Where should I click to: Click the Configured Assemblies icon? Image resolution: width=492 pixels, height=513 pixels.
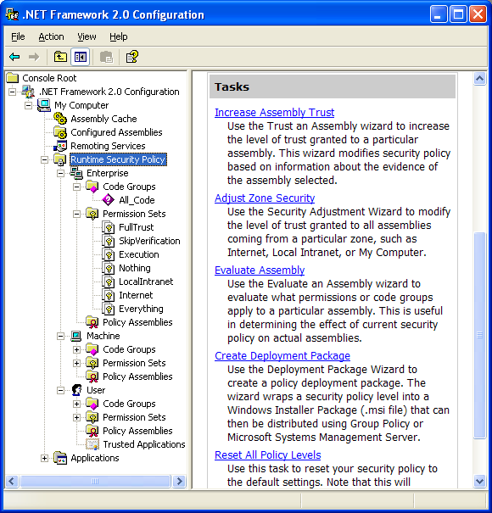click(x=60, y=132)
